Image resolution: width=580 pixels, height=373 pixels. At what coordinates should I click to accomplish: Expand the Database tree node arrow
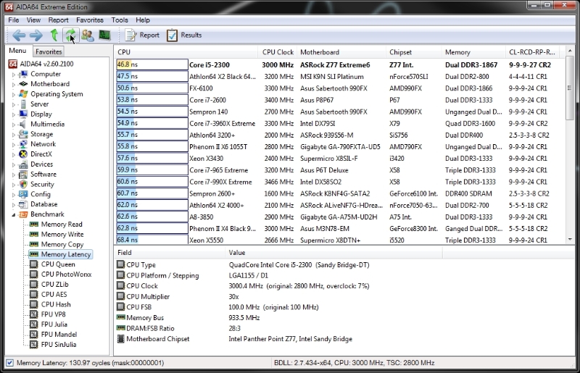coord(14,204)
